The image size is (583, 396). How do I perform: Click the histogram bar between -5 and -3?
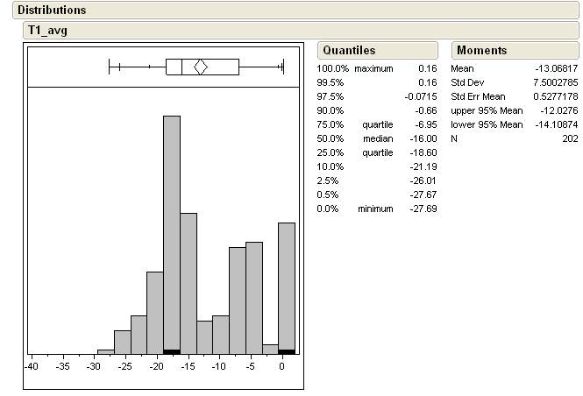[x=254, y=298]
